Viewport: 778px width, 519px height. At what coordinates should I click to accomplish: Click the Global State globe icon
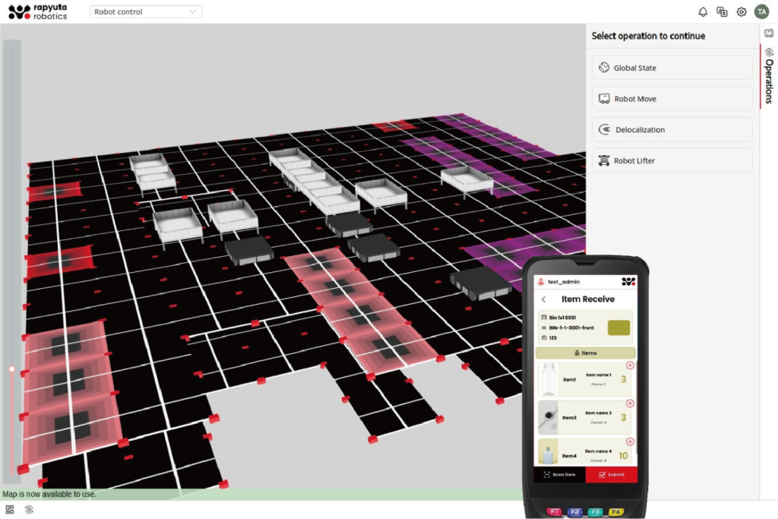click(x=604, y=68)
